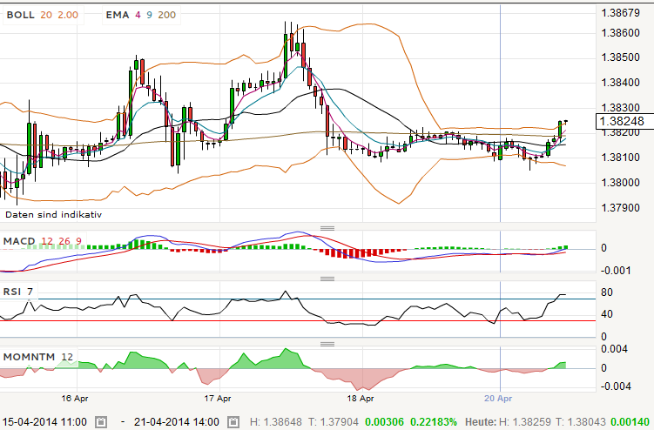Click momentum axis label 0.004
654x430 pixels.
tap(614, 349)
